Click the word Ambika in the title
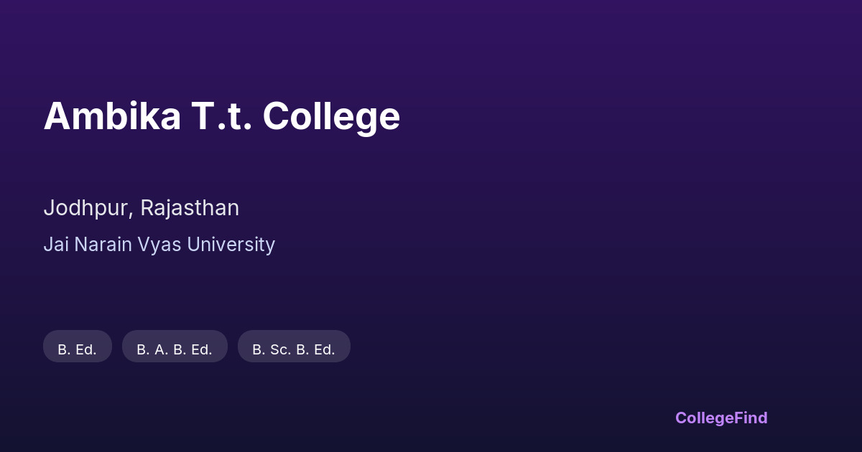This screenshot has width=862, height=452. pos(112,116)
